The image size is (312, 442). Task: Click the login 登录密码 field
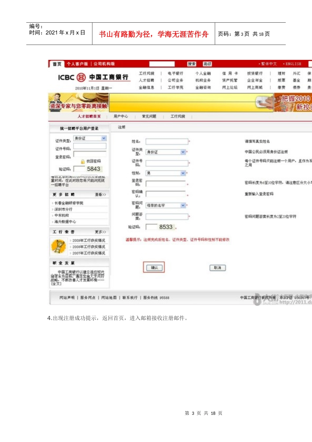point(90,154)
